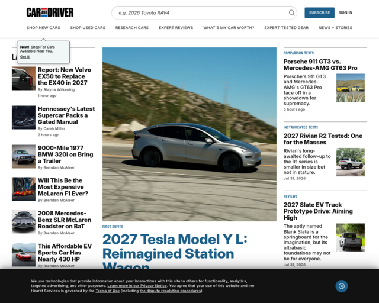Open the Instrumented Tests category
The width and height of the screenshot is (379, 303).
pyautogui.click(x=301, y=127)
